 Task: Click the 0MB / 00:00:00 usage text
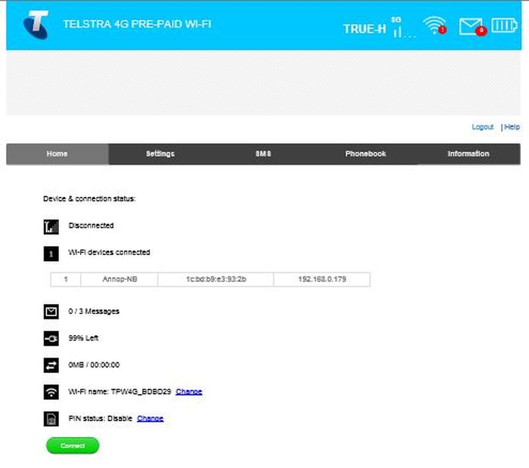point(94,365)
